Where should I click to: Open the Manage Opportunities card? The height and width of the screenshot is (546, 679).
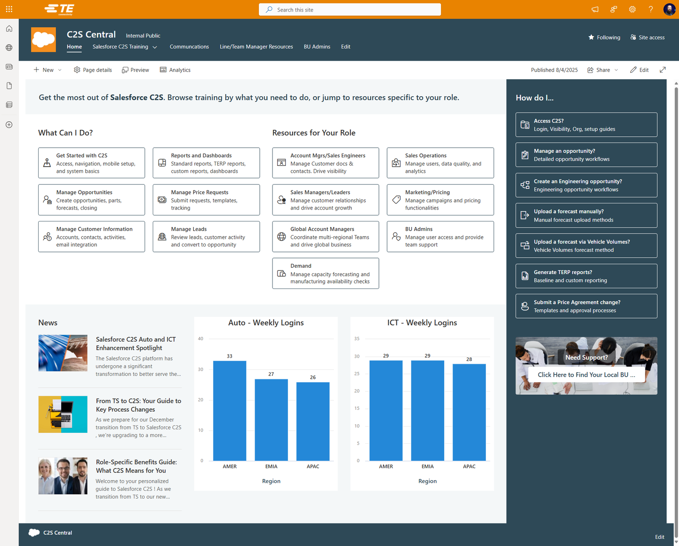[x=91, y=200]
